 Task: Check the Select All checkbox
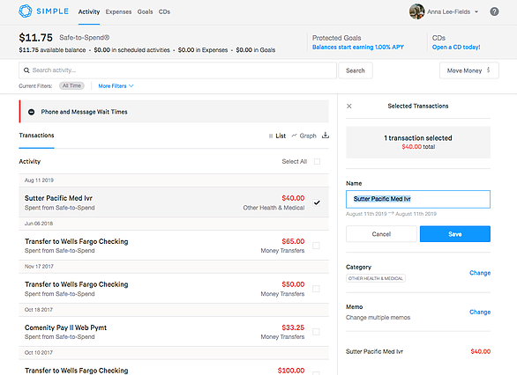318,161
